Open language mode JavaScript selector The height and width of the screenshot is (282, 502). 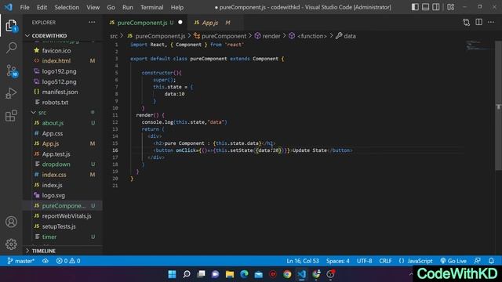[x=420, y=261]
